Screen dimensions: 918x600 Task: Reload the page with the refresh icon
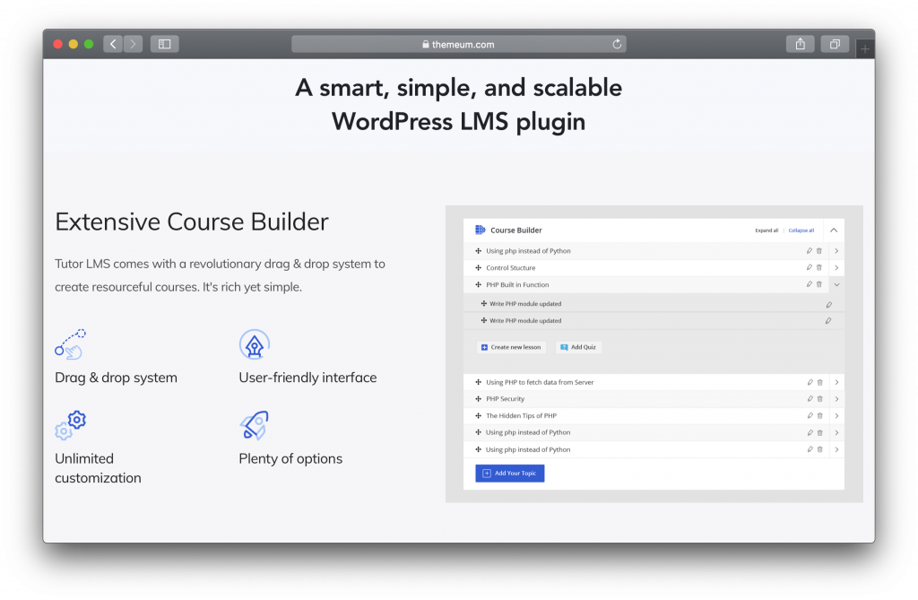tap(617, 44)
